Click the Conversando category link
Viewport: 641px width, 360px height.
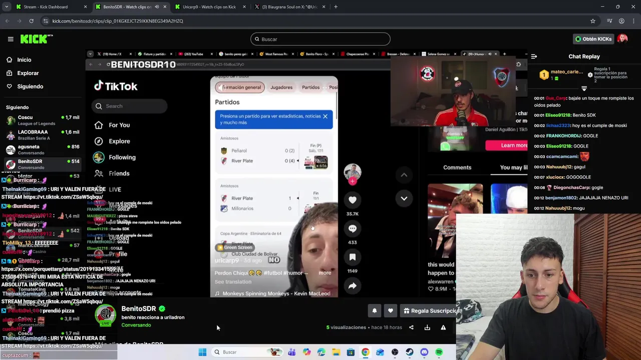pos(136,325)
